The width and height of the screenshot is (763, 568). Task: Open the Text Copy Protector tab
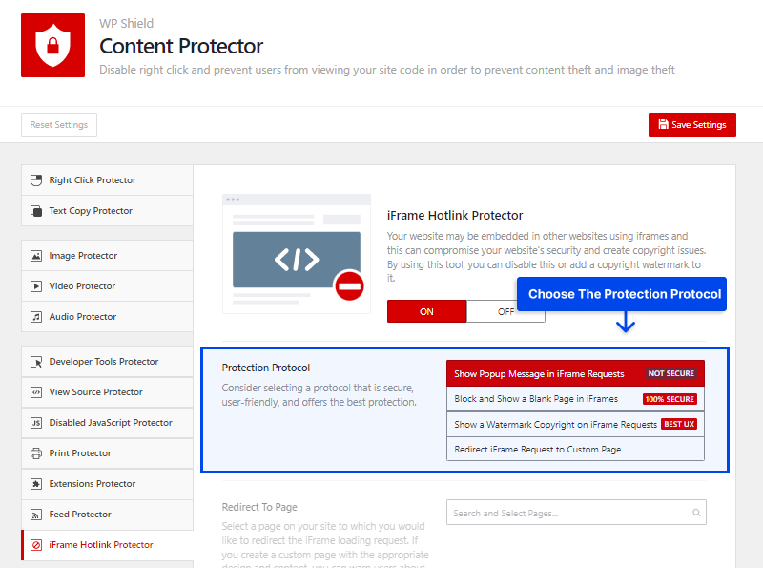107,211
